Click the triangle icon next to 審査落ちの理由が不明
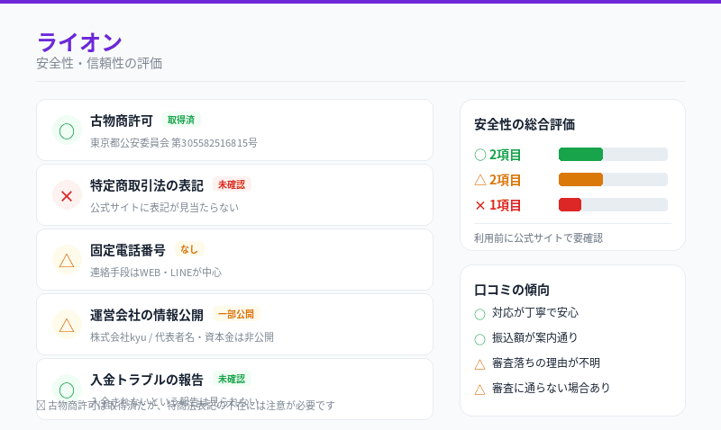This screenshot has height=430, width=721. click(x=479, y=364)
